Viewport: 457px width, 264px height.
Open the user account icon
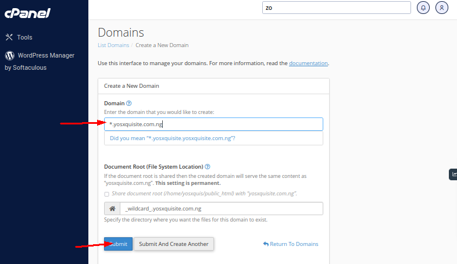pos(441,8)
